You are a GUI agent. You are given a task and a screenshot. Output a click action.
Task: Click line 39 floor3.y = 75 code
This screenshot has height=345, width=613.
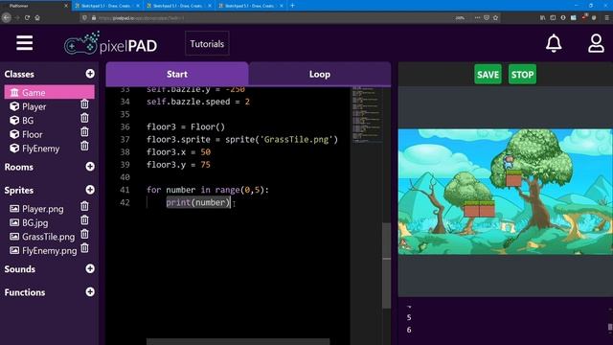click(x=178, y=165)
